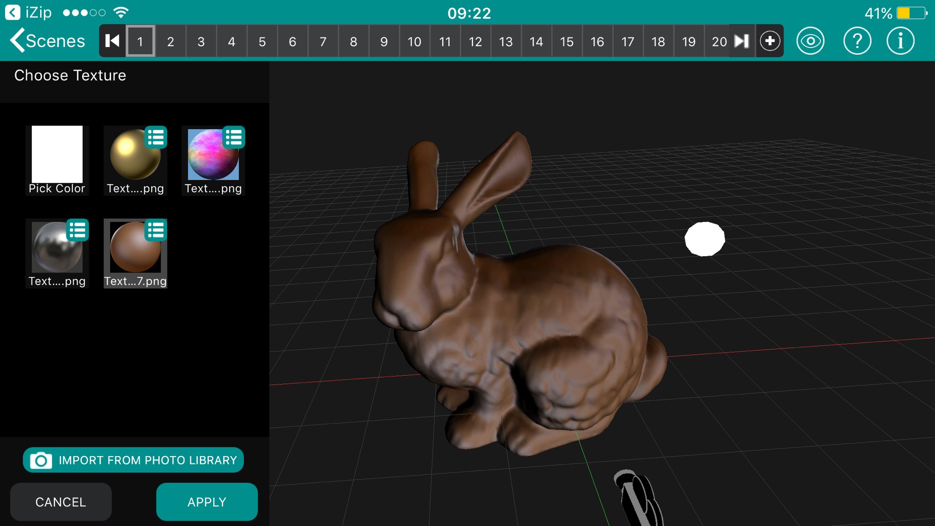The height and width of the screenshot is (526, 935).
Task: Apply the chosen texture
Action: pyautogui.click(x=207, y=502)
